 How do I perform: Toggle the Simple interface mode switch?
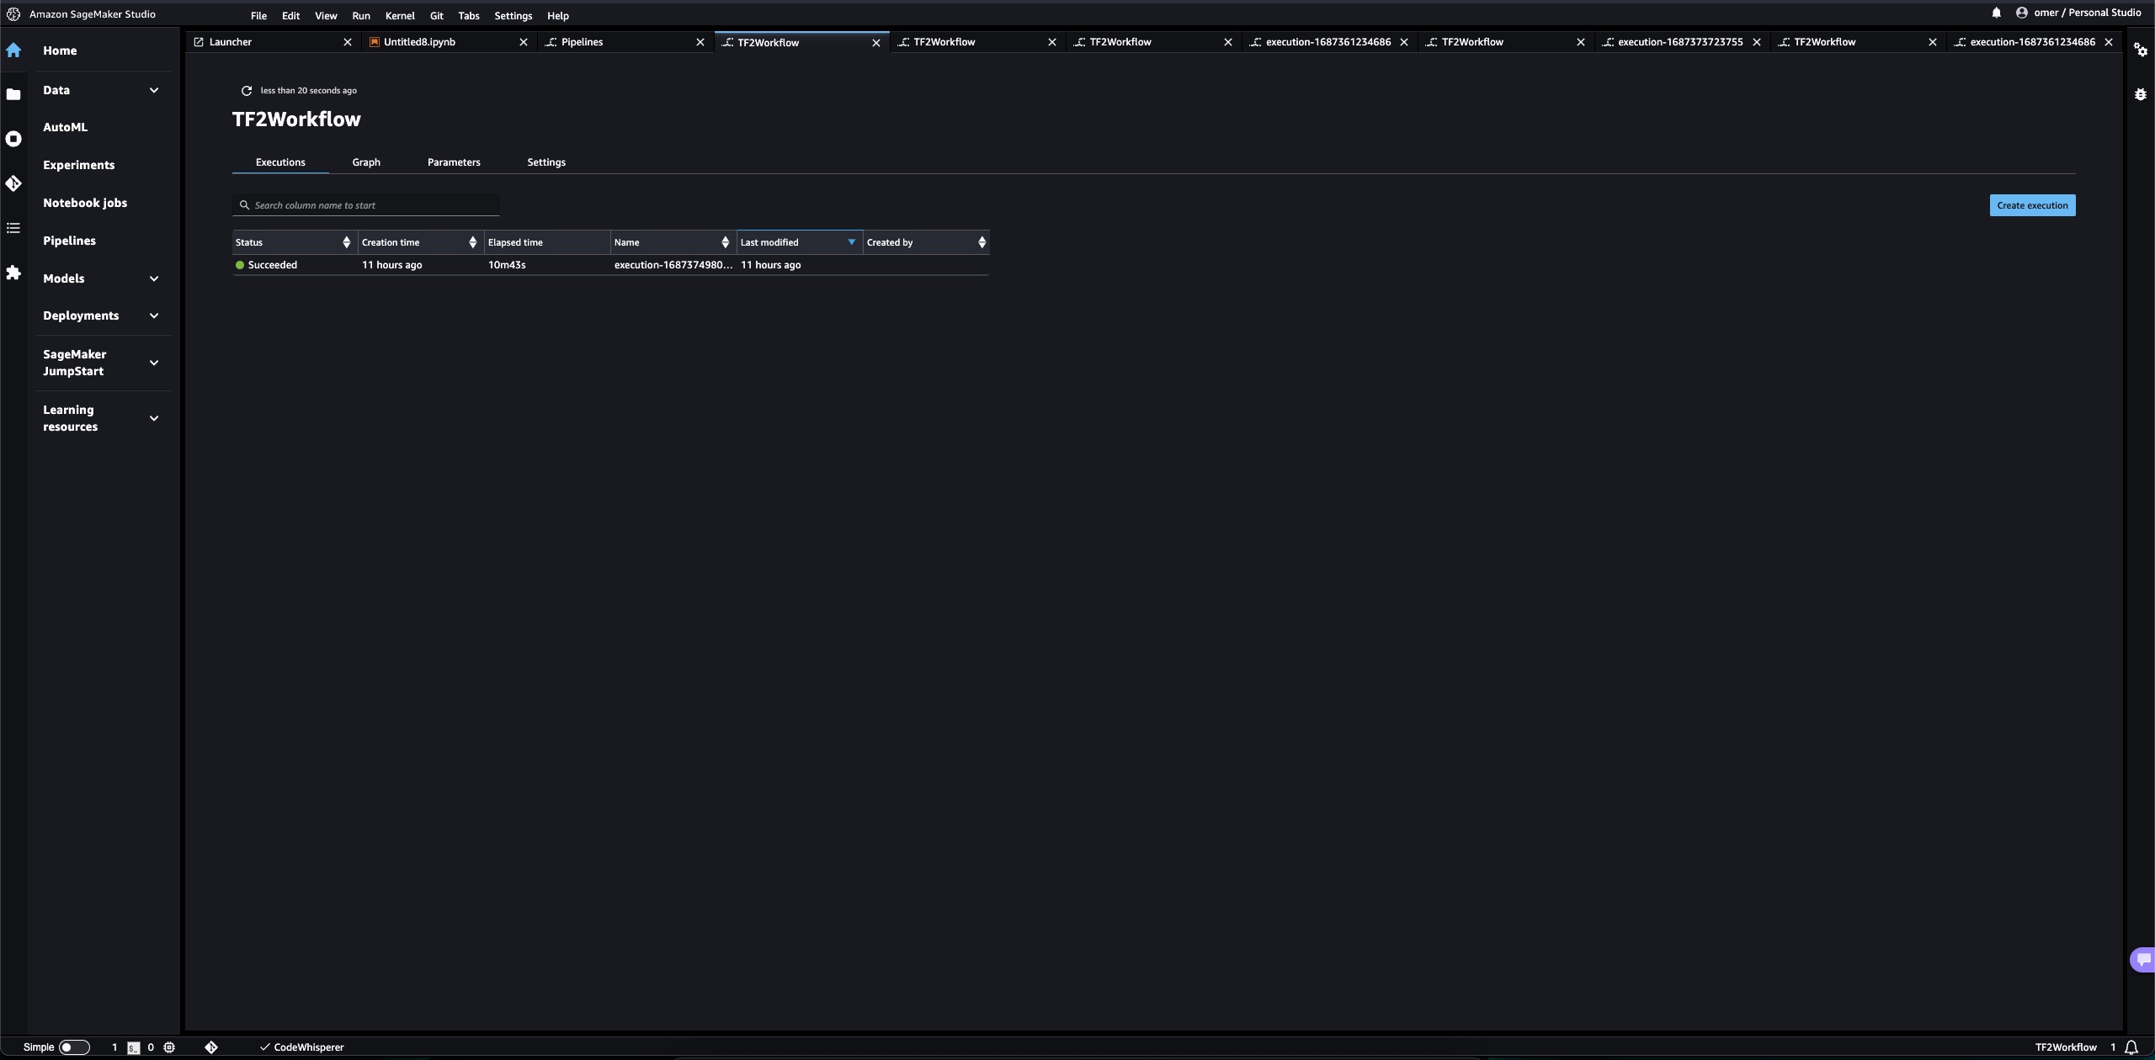point(73,1047)
